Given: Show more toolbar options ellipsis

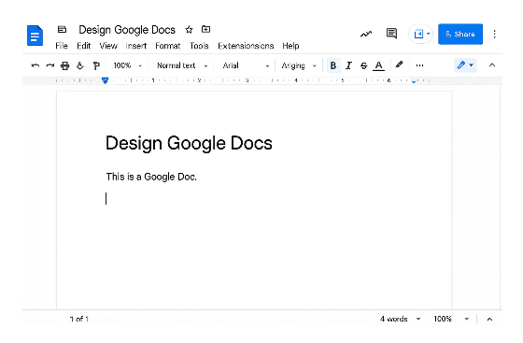Looking at the screenshot, I should [419, 65].
